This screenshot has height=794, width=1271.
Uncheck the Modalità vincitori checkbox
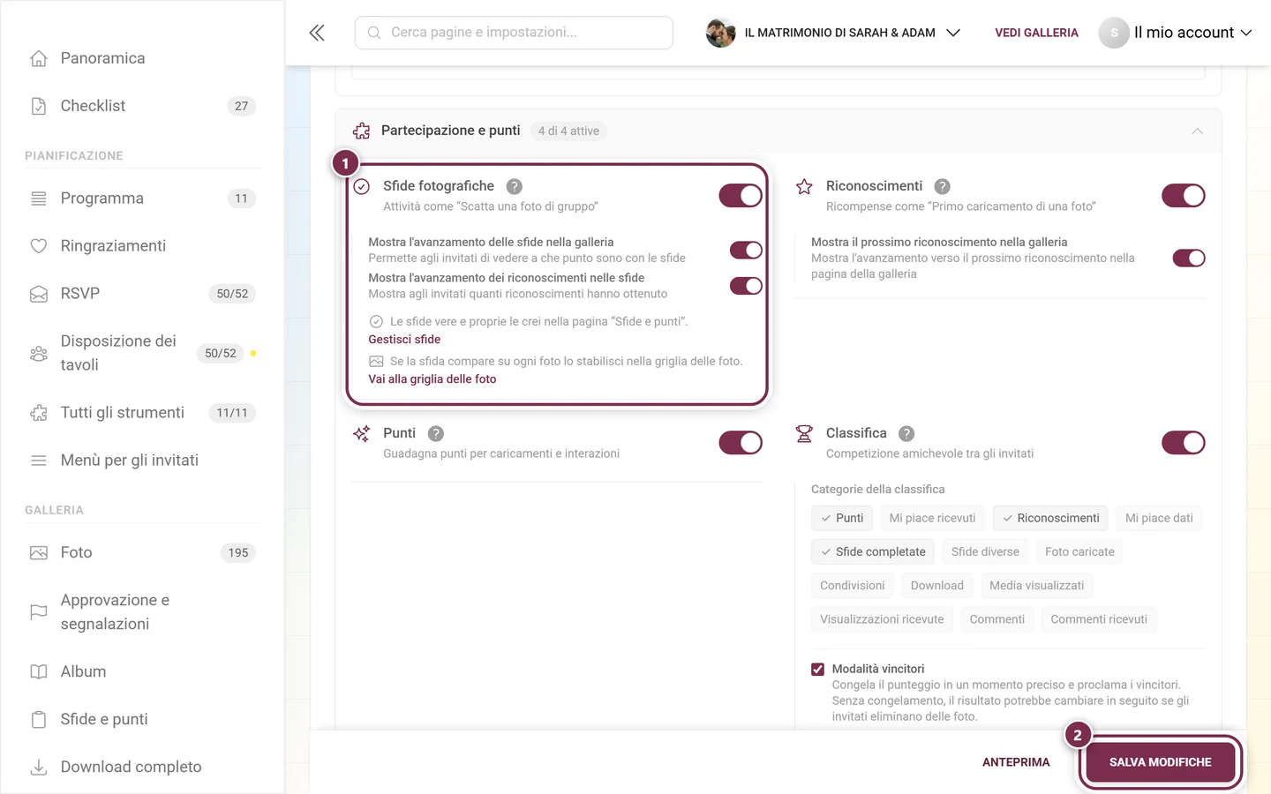point(817,669)
